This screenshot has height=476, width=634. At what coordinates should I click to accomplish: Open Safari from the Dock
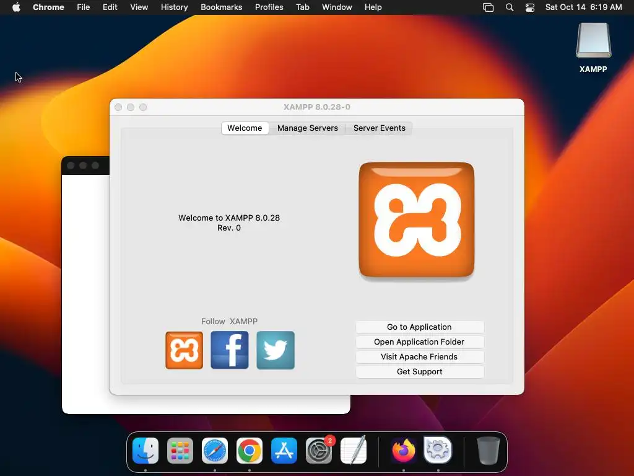tap(215, 451)
